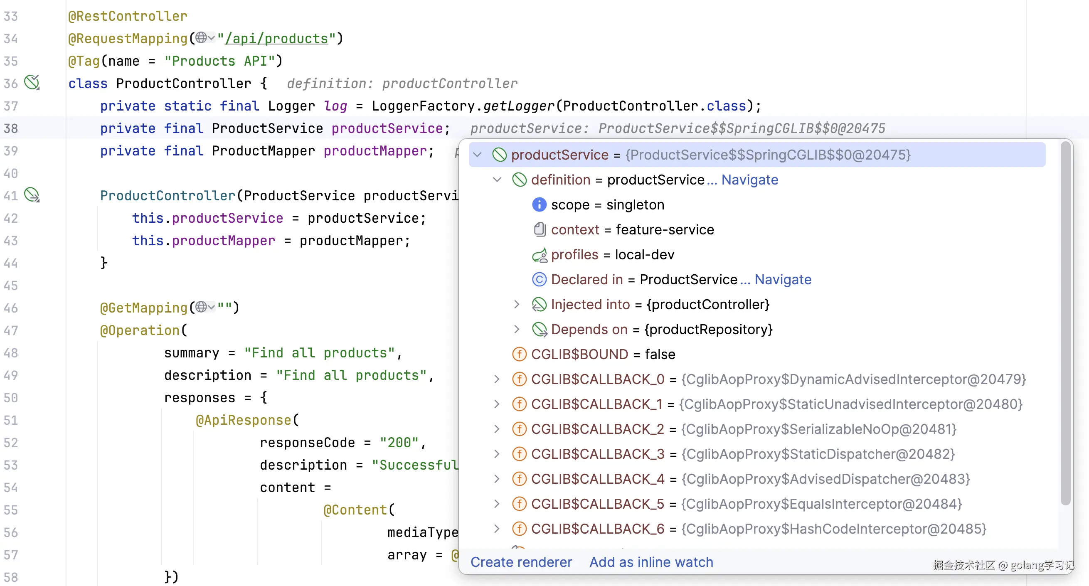Click the Injected into bean icon
The height and width of the screenshot is (586, 1089).
(x=539, y=304)
